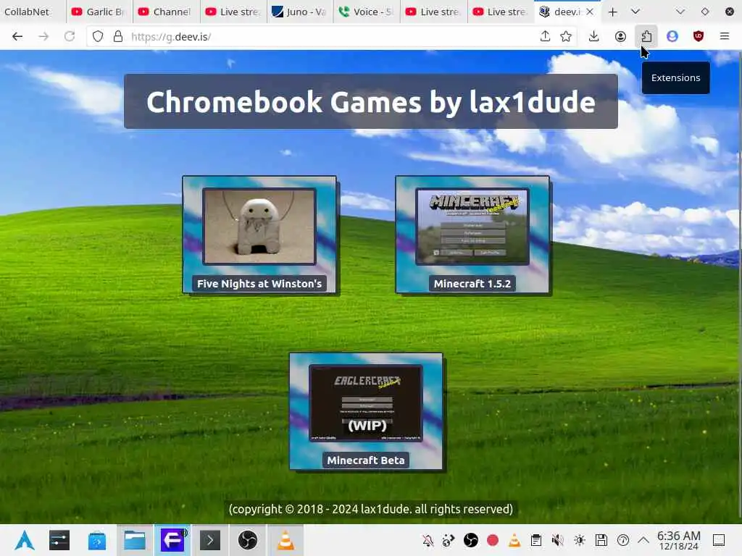Open the tracking protection shield icon
This screenshot has height=556, width=742.
click(98, 36)
